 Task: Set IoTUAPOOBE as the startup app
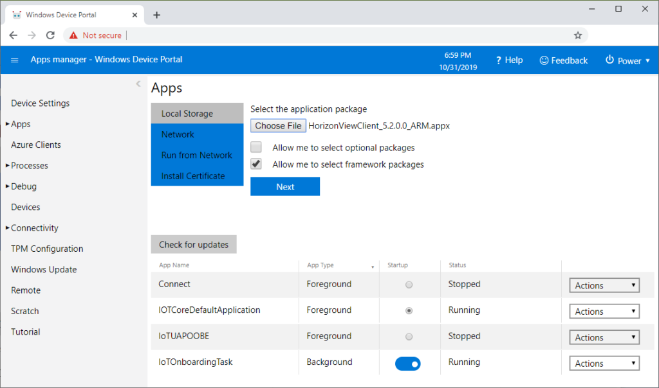tap(409, 337)
